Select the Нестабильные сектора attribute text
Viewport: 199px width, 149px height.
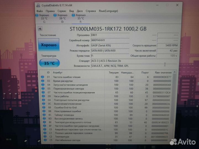pos(68,140)
